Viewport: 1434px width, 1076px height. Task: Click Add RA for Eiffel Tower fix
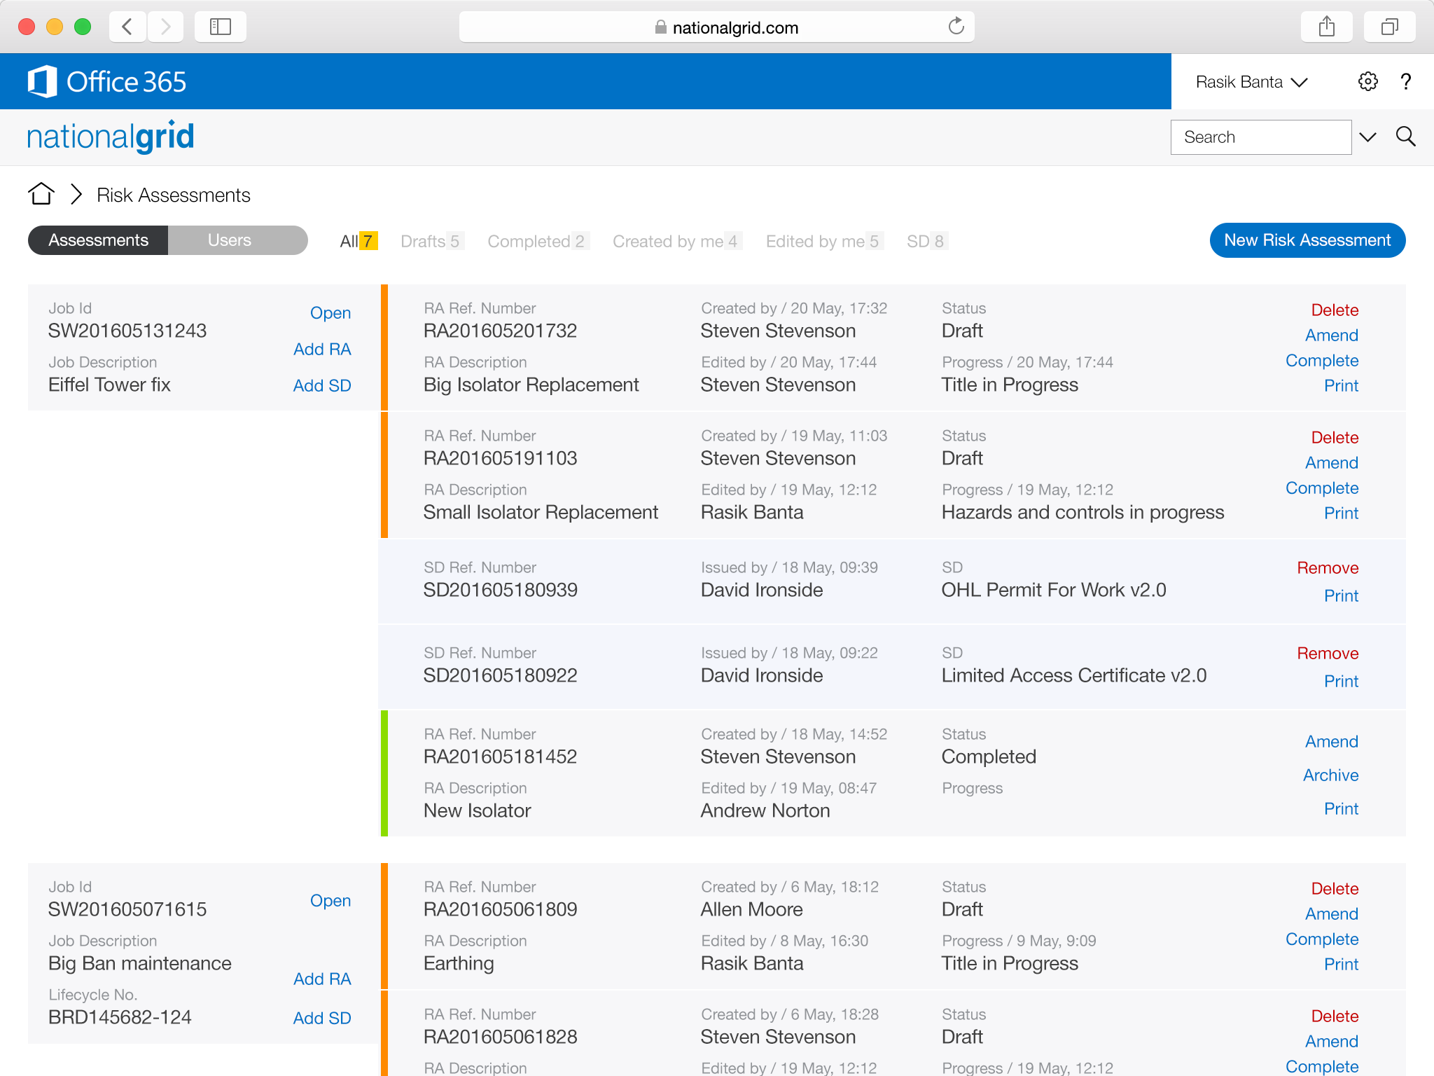click(x=322, y=349)
